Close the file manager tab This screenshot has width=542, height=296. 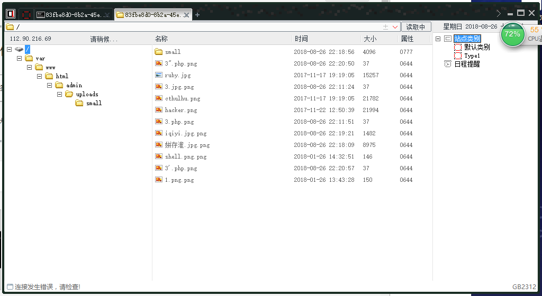[x=186, y=15]
